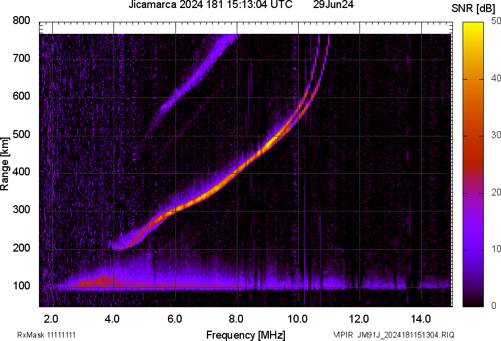Click the y-axis tick label '500'
Image resolution: width=501 pixels, height=341 pixels.
pyautogui.click(x=21, y=134)
